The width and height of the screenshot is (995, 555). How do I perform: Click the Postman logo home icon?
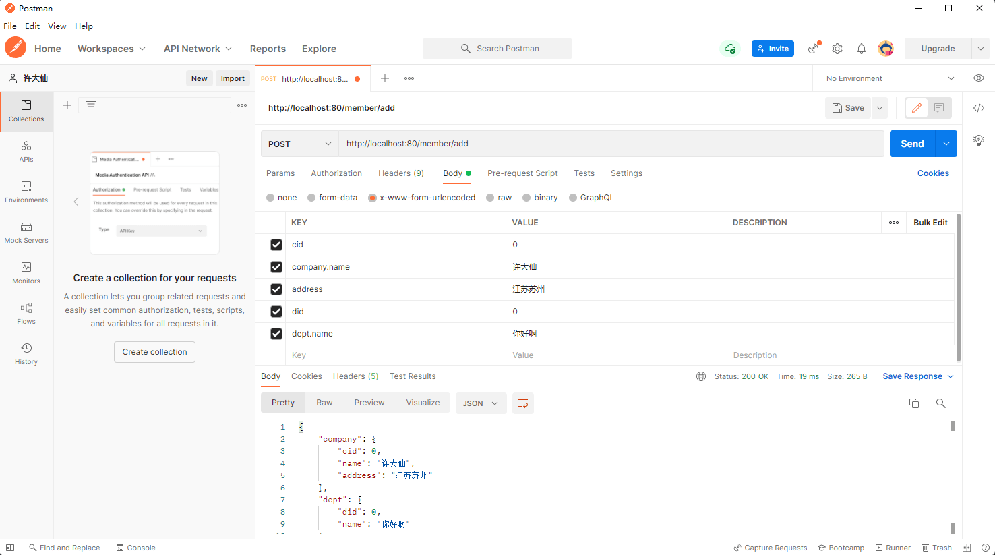[x=16, y=48]
